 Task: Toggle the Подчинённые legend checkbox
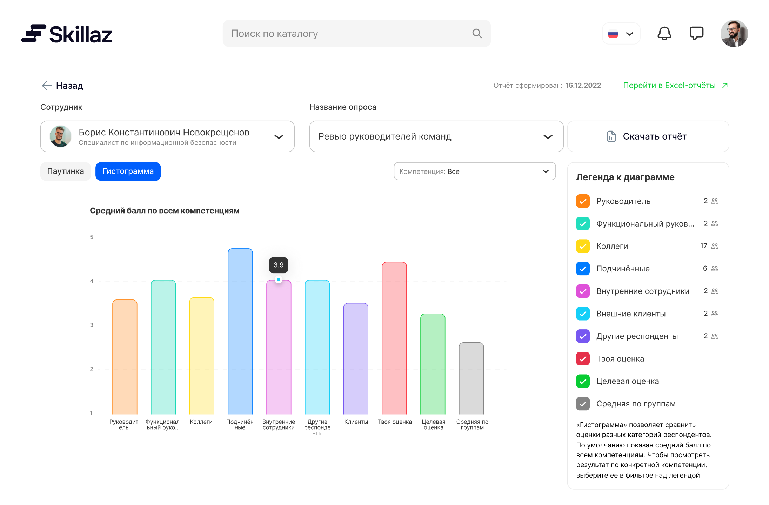583,269
